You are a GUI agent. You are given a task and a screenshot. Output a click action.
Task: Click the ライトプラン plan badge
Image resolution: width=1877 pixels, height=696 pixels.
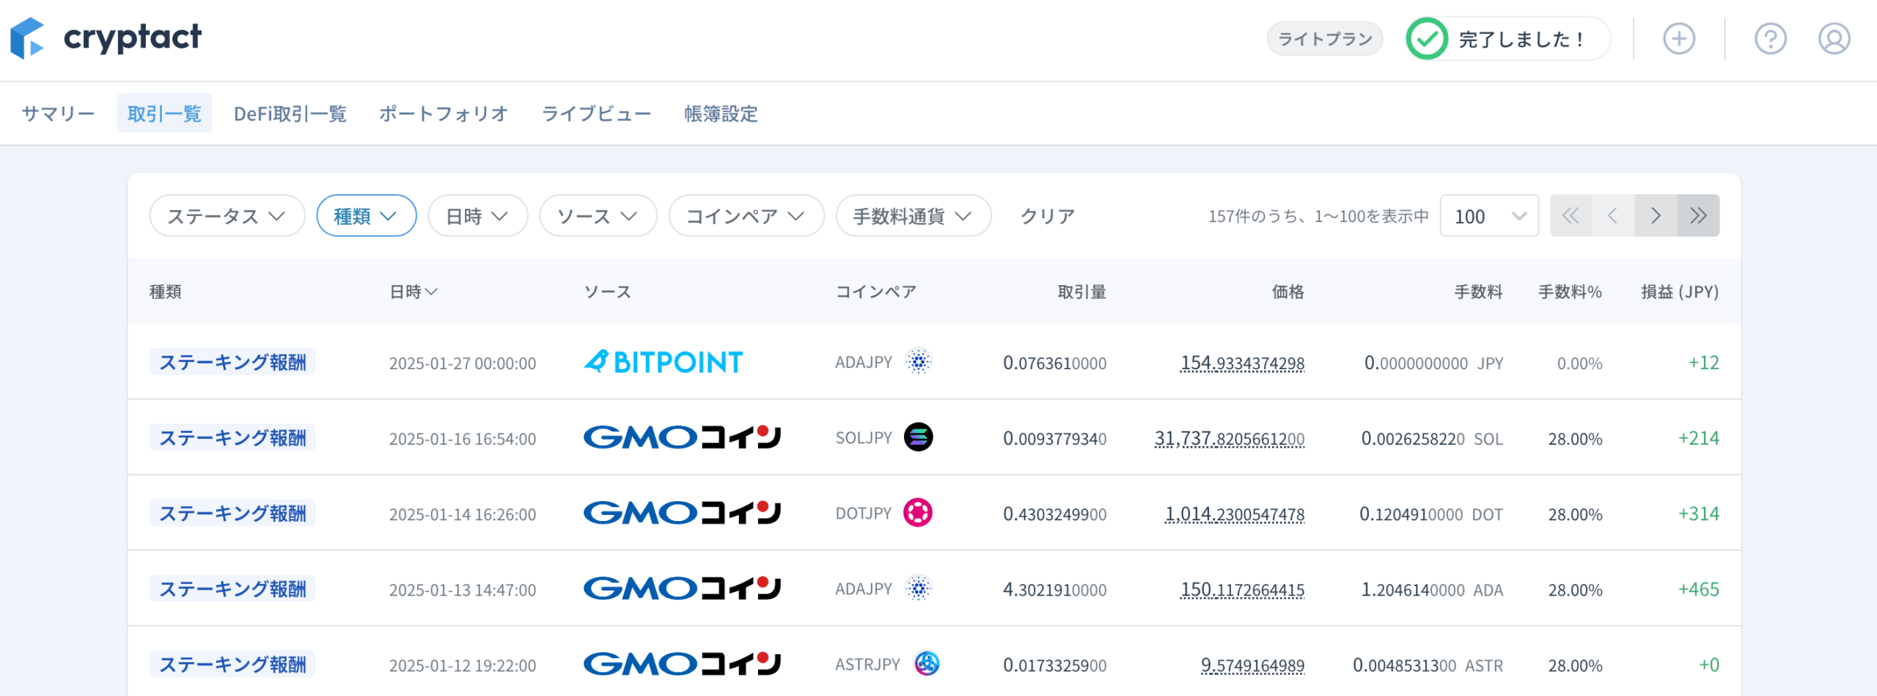point(1325,39)
